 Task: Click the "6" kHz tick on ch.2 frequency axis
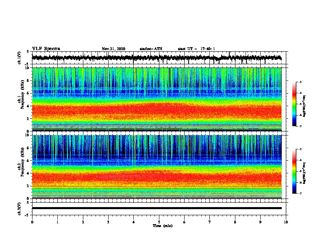tap(28, 160)
